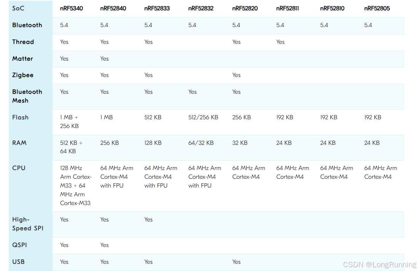Click the '256 KB' RAM cell for nRF52840

coord(110,143)
